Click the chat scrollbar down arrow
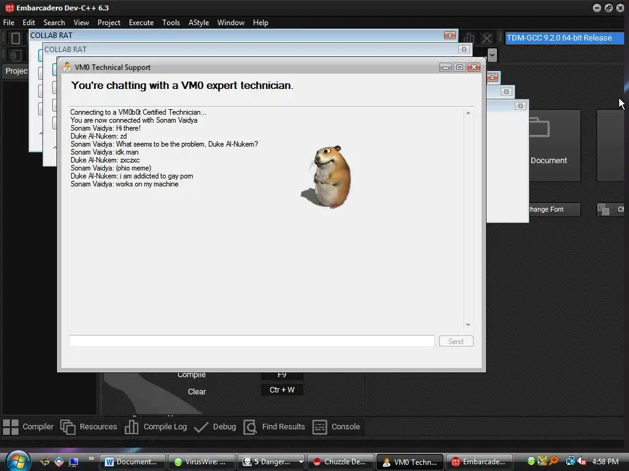 click(x=468, y=325)
